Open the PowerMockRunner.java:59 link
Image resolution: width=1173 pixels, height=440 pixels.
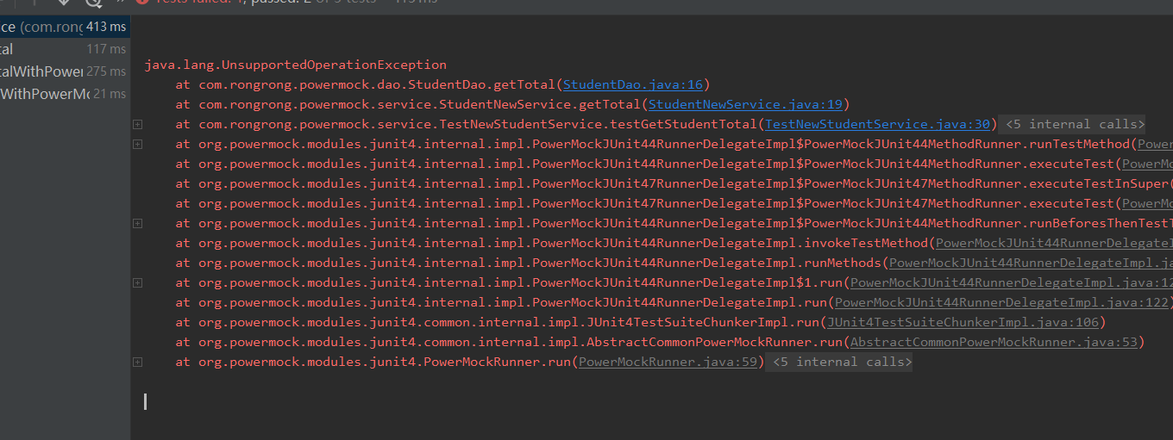pyautogui.click(x=668, y=362)
